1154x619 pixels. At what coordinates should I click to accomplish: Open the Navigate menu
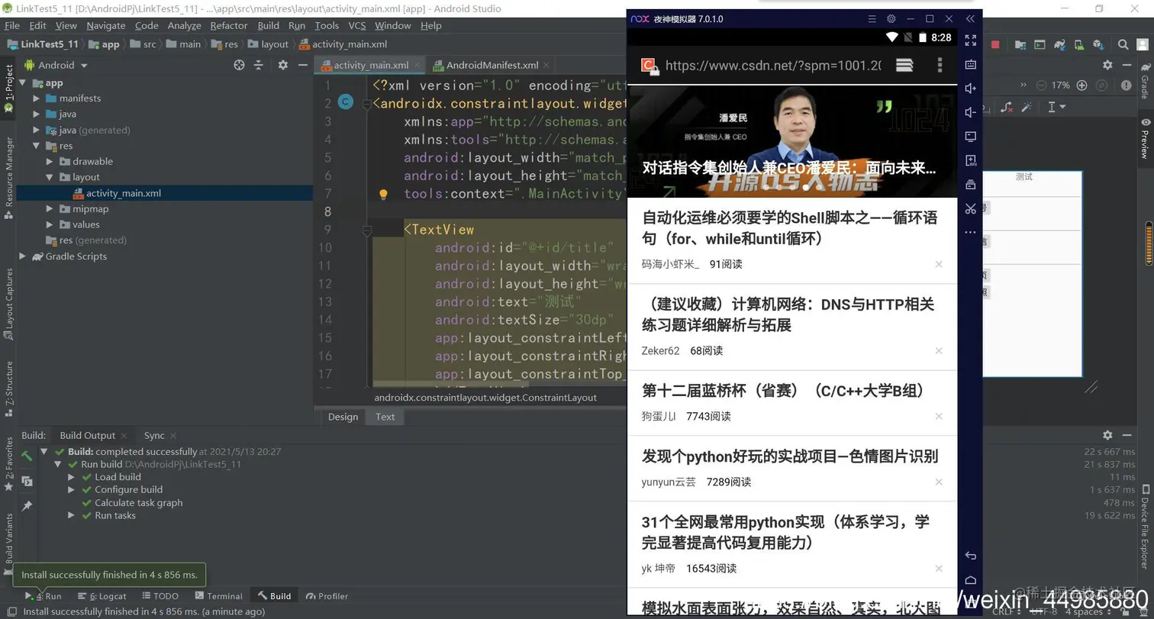106,25
